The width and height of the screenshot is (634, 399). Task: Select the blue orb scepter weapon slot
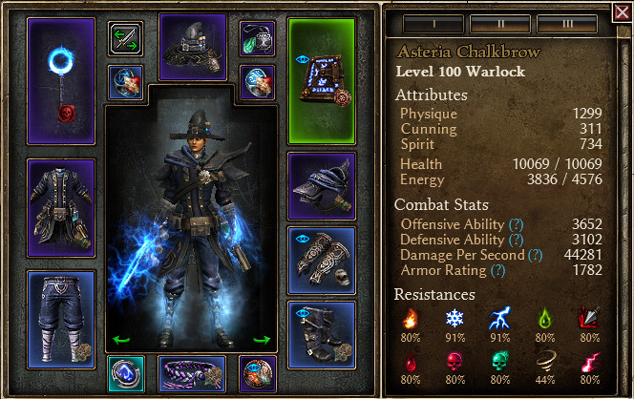(x=61, y=81)
